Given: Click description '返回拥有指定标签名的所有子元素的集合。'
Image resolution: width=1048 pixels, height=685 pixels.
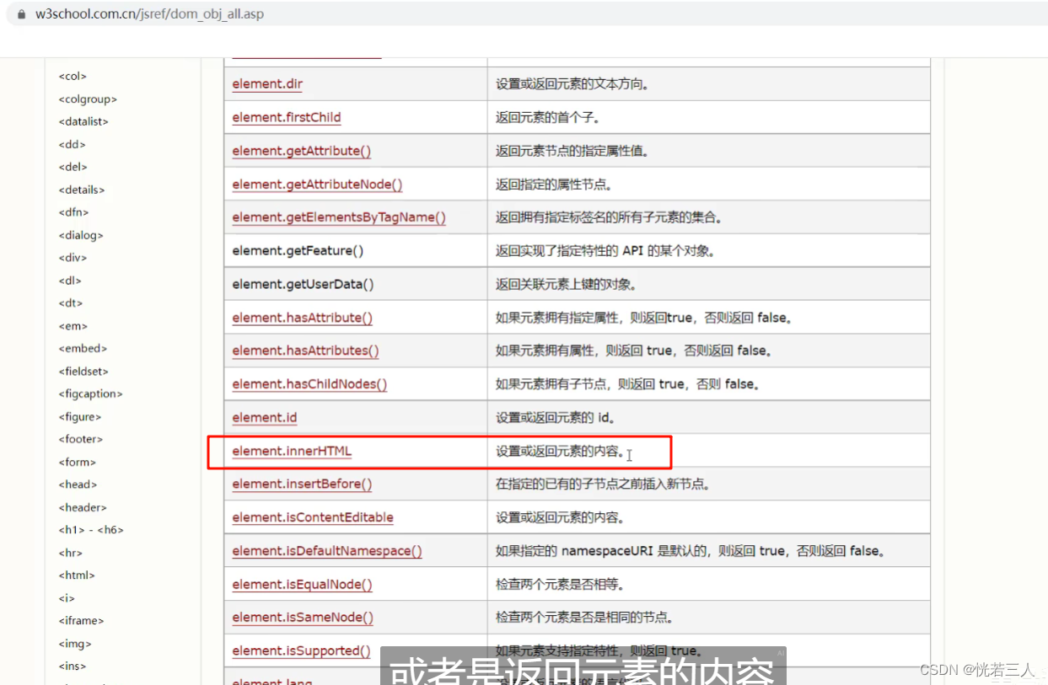Looking at the screenshot, I should [x=609, y=217].
